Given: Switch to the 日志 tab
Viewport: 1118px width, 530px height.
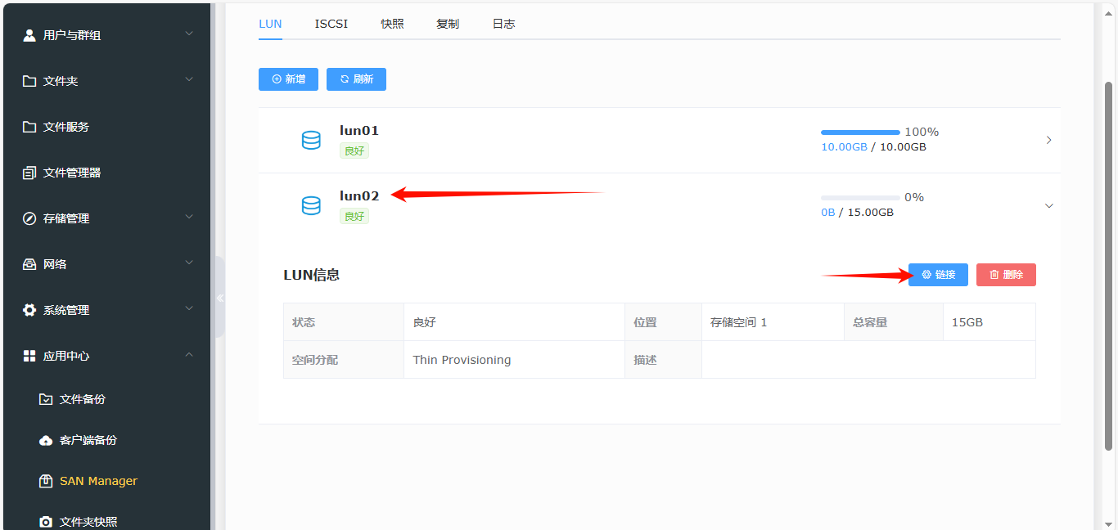Looking at the screenshot, I should (503, 24).
